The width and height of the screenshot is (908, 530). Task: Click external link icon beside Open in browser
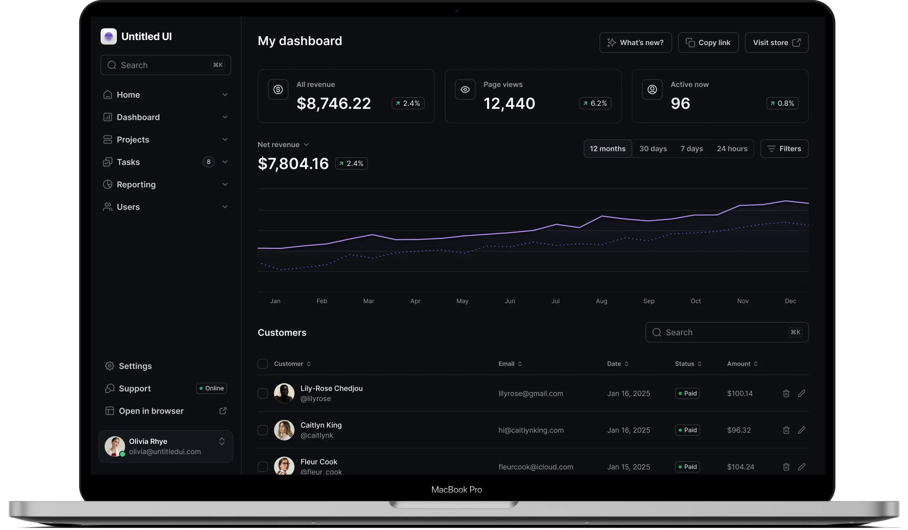click(223, 411)
